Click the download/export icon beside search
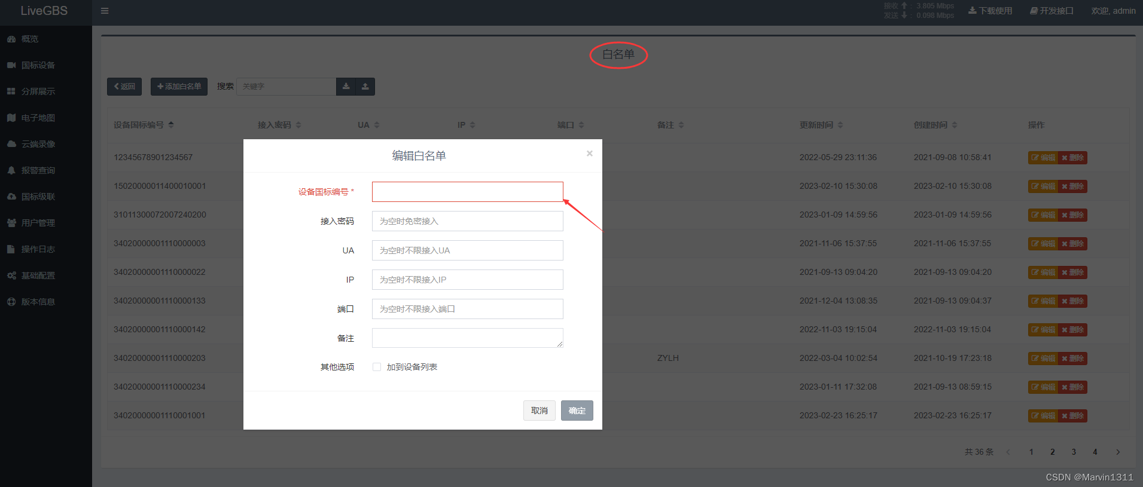This screenshot has height=487, width=1143. [x=346, y=87]
